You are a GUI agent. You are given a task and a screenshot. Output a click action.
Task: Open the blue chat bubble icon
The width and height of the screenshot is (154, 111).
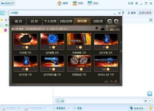point(150,93)
